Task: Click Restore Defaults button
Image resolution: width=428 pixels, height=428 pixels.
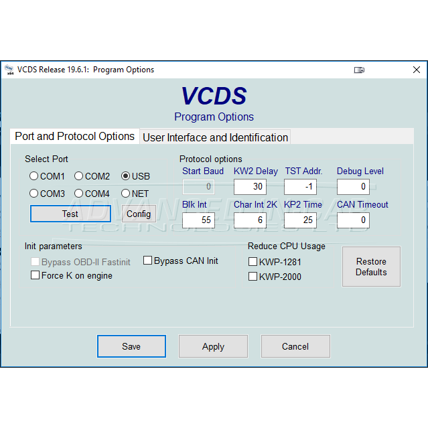Action: point(371,267)
